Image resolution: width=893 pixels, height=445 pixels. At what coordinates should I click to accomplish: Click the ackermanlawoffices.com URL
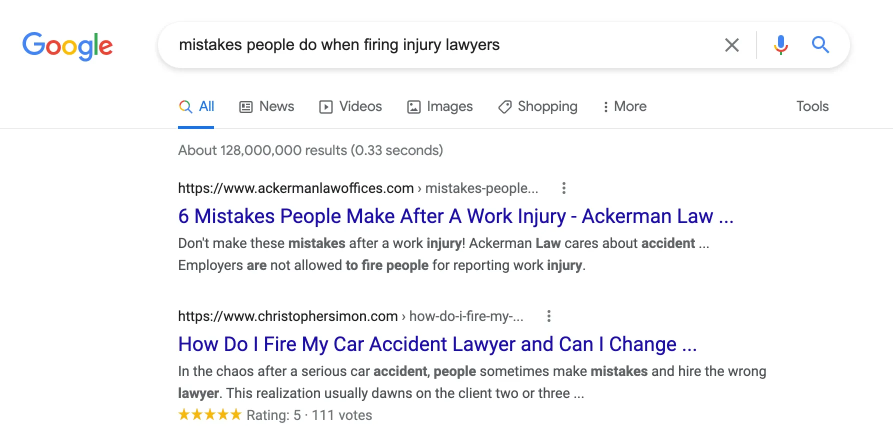pyautogui.click(x=296, y=188)
